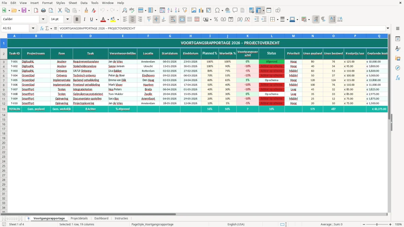The image size is (404, 227).
Task: Click Delete Decimal Place icon
Action: tap(247, 20)
